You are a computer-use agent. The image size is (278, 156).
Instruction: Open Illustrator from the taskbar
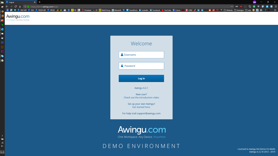(2, 47)
